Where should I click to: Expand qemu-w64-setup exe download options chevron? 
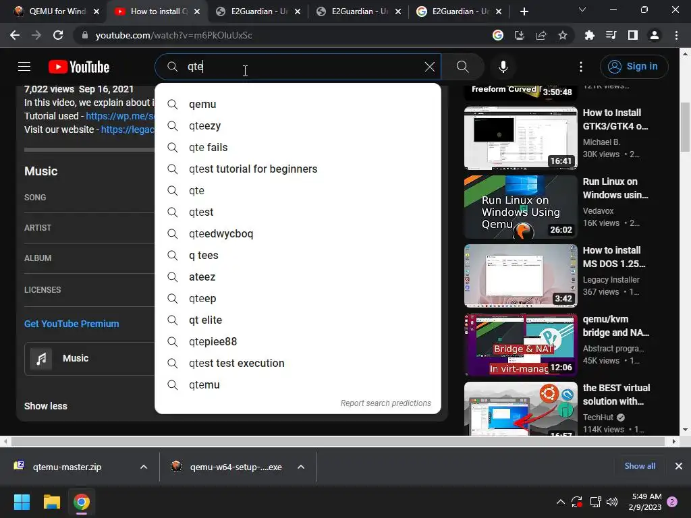[x=301, y=467]
